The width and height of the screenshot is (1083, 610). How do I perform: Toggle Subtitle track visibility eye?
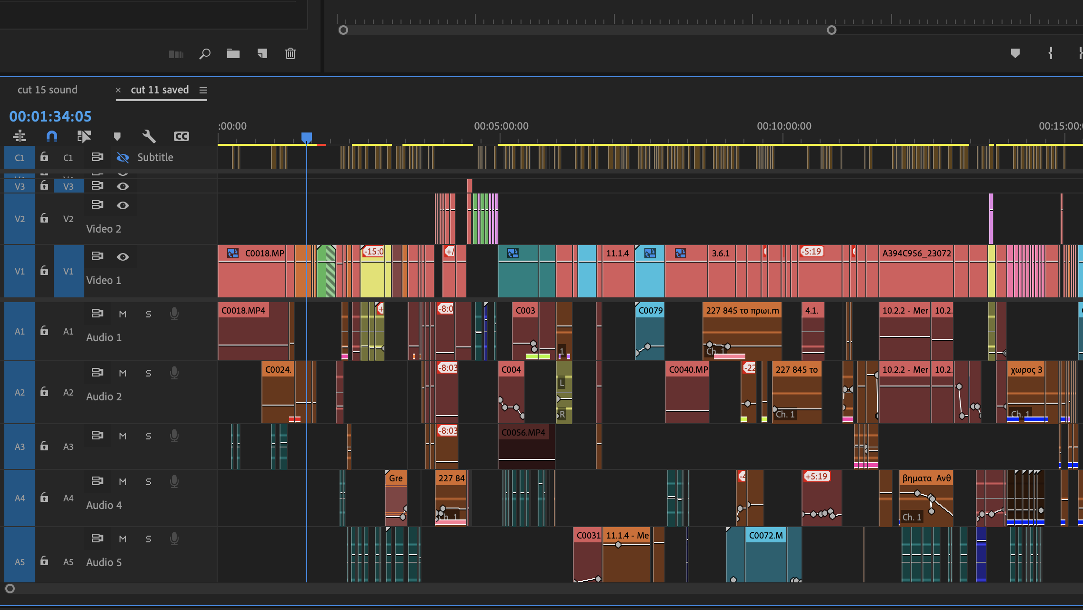click(123, 158)
